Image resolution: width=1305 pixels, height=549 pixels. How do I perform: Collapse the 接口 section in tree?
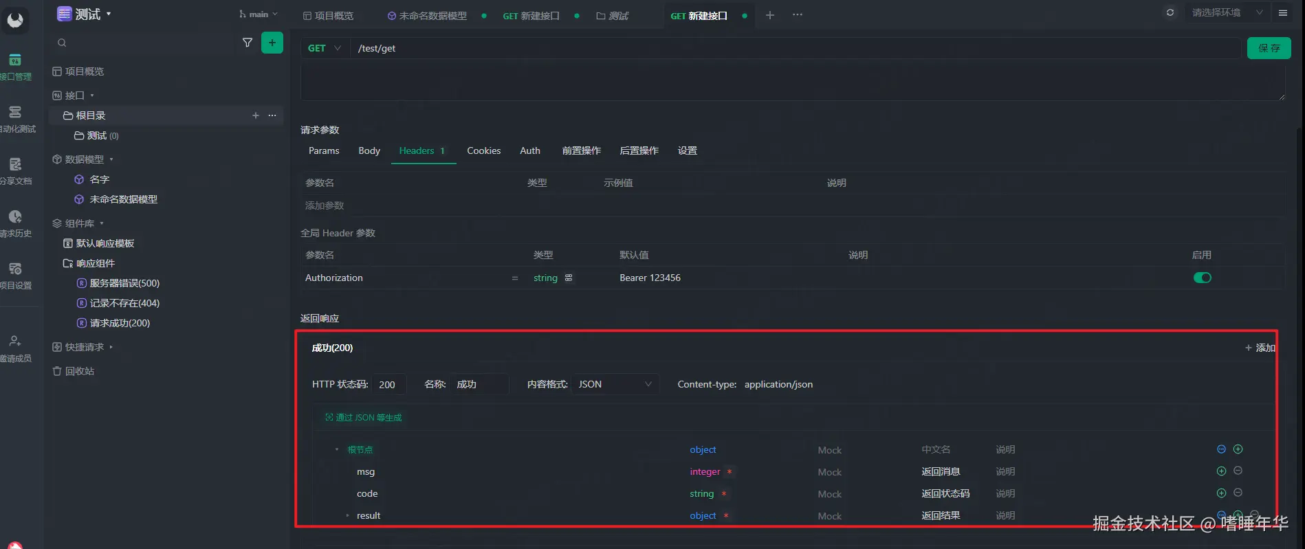(x=92, y=96)
